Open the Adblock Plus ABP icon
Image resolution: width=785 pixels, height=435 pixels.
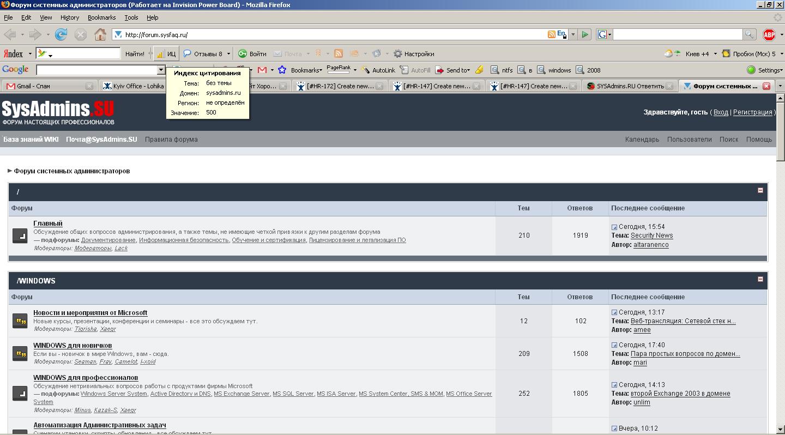(x=769, y=34)
